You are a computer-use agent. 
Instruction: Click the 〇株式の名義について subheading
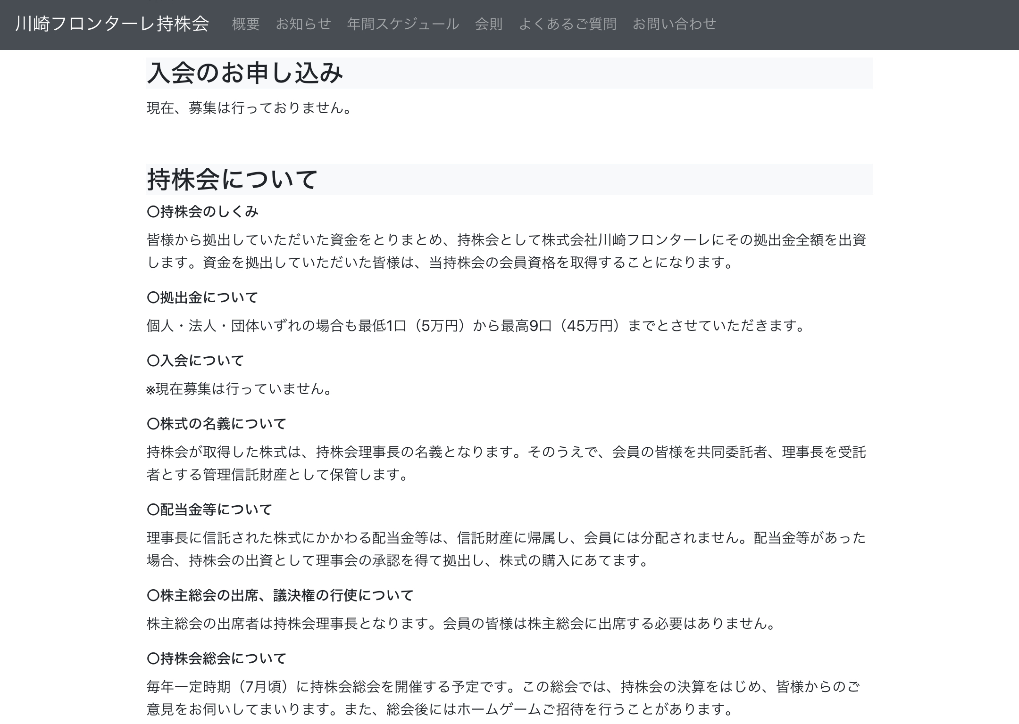[217, 424]
